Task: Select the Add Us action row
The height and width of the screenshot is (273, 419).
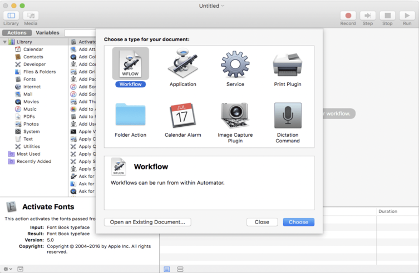Action: (82, 124)
